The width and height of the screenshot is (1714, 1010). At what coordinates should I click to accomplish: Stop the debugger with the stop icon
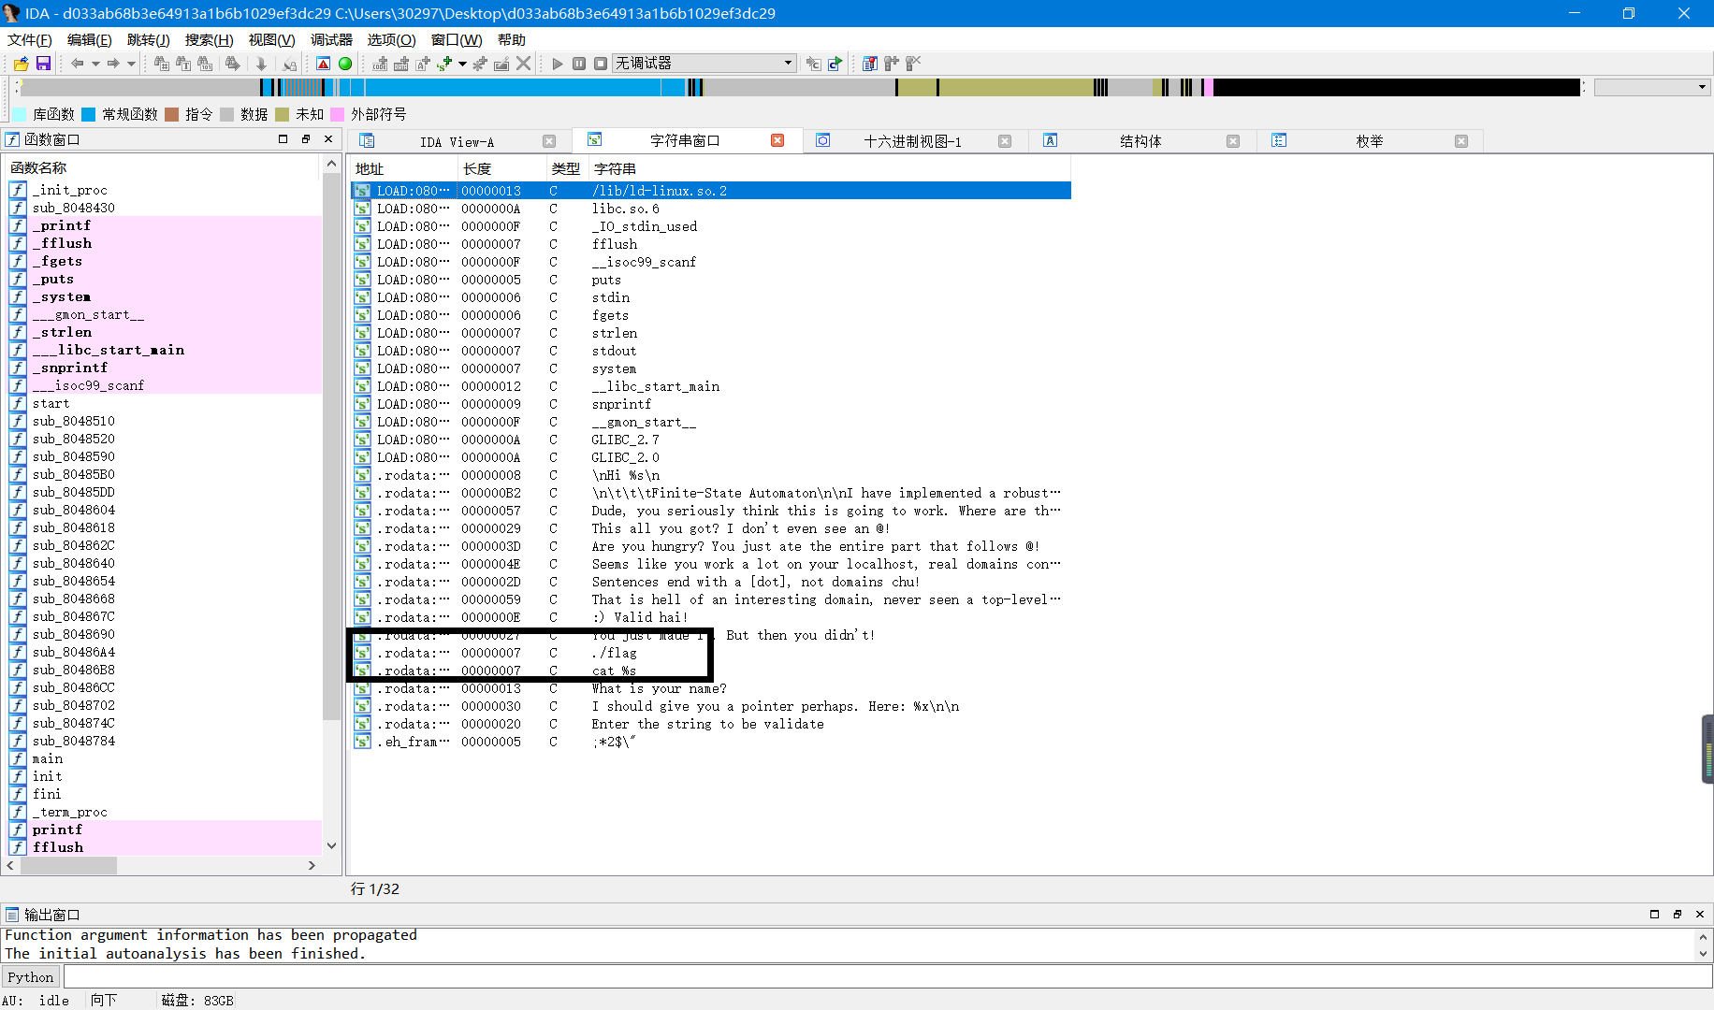(x=600, y=63)
